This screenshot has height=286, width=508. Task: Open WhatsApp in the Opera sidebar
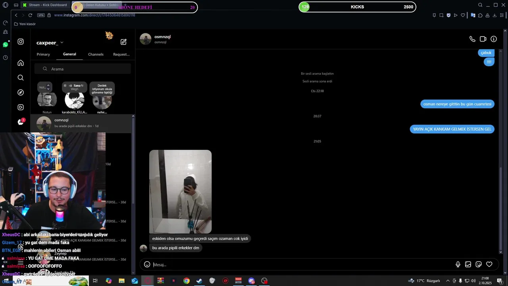tap(6, 44)
